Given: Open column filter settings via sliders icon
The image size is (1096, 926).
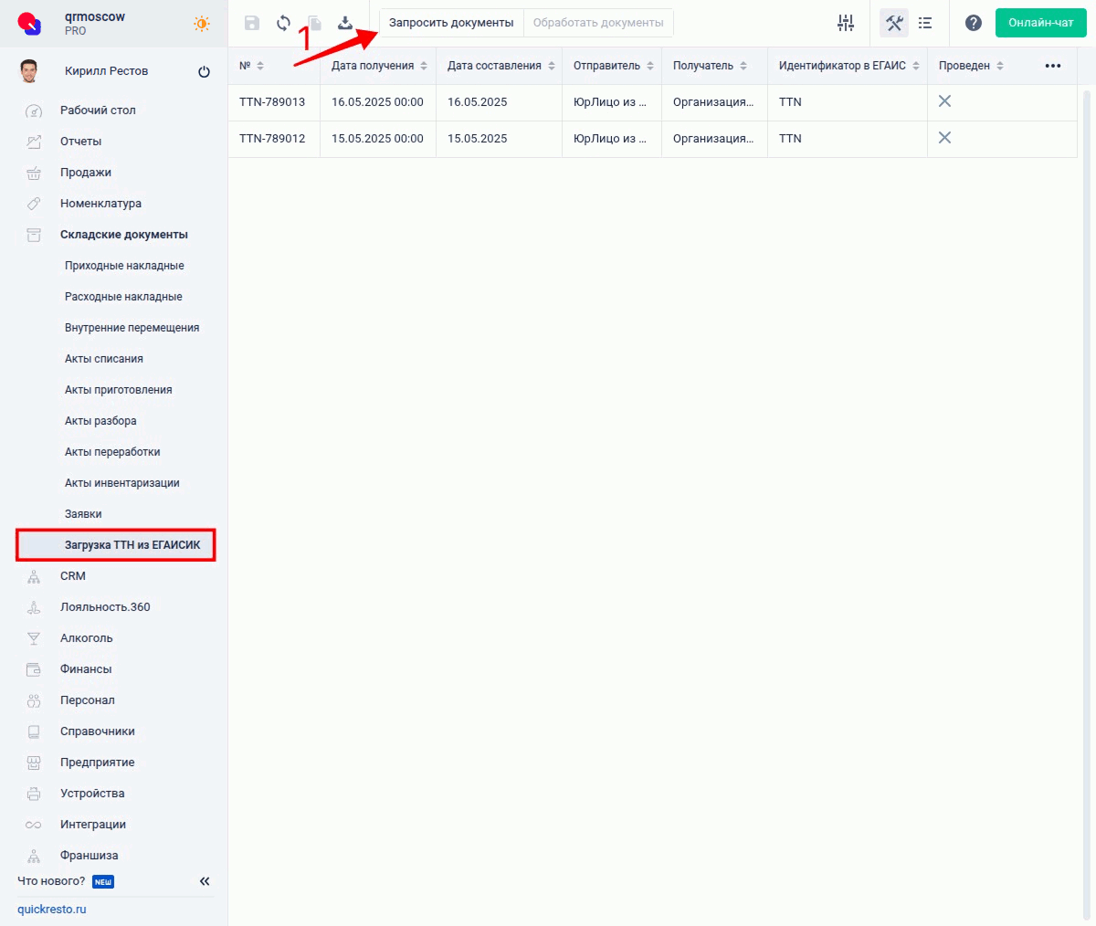Looking at the screenshot, I should pyautogui.click(x=846, y=23).
